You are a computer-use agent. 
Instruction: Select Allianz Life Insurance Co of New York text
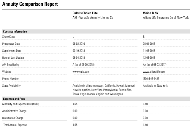(x=166, y=18)
